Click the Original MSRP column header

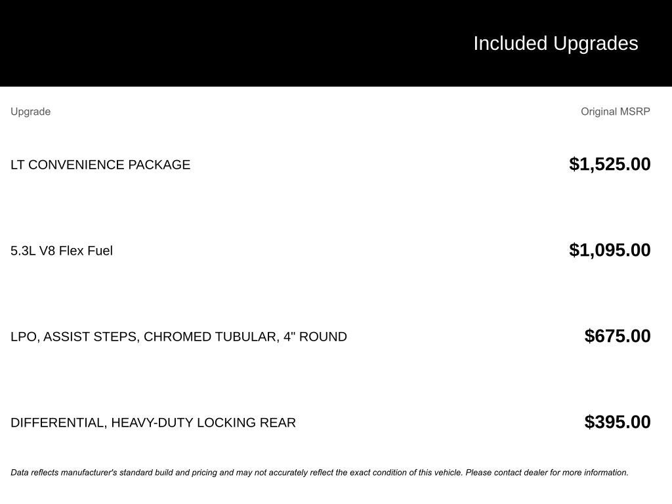coord(615,112)
